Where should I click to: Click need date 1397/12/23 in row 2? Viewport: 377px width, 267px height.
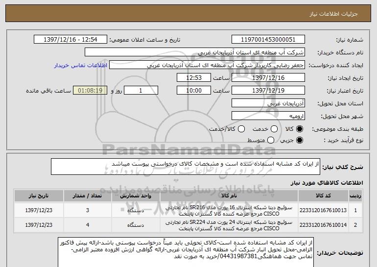tap(39, 225)
